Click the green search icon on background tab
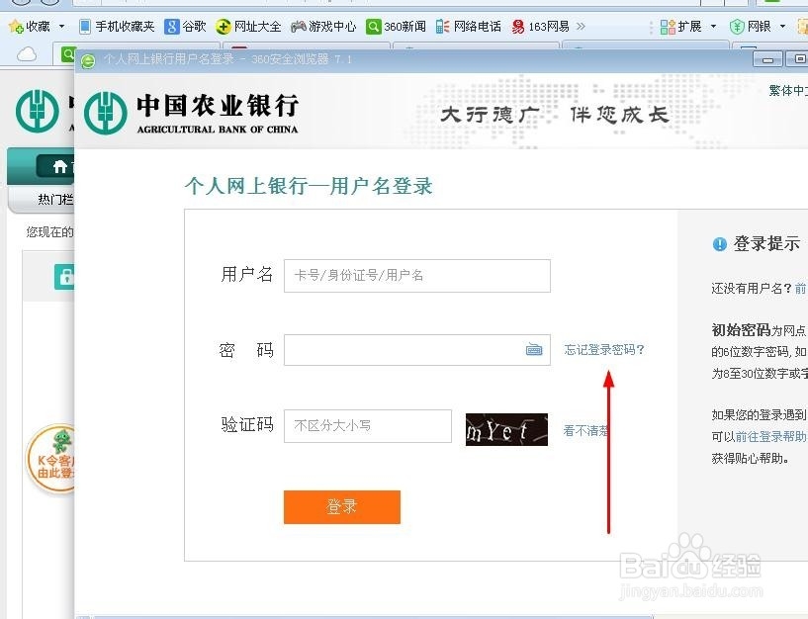Screen dimensions: 808x619 [67, 53]
